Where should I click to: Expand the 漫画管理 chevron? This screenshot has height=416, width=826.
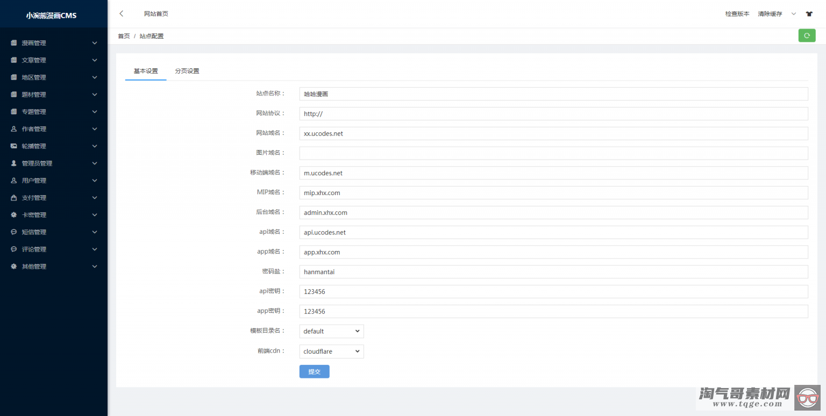click(x=95, y=43)
